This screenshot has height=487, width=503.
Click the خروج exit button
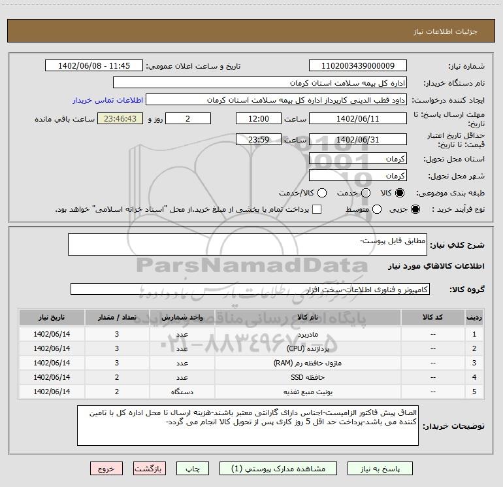coord(106,469)
